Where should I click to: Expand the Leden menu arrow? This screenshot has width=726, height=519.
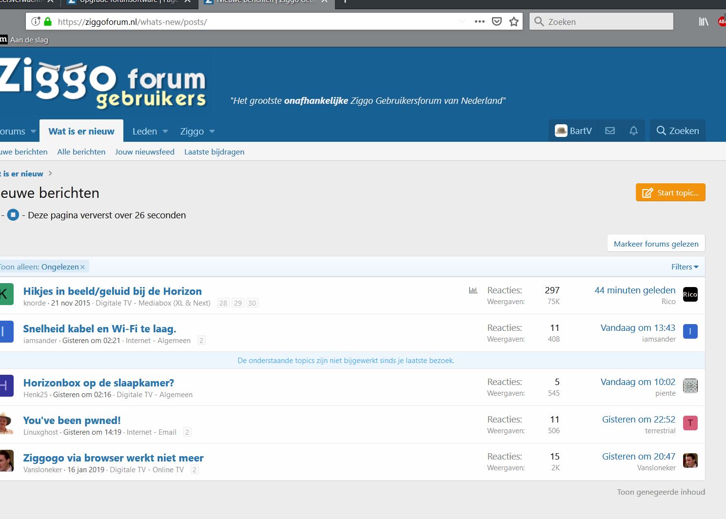pos(165,132)
